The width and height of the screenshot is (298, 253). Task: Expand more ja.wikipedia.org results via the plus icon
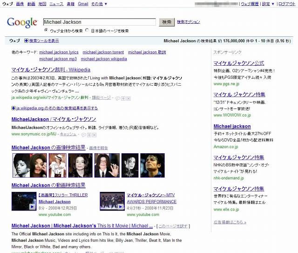click(x=14, y=108)
